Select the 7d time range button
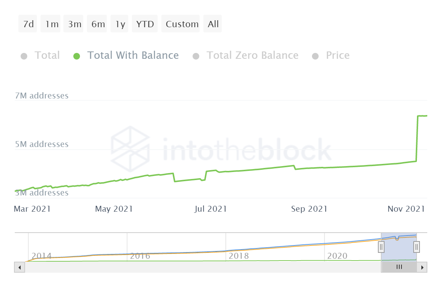 click(28, 24)
